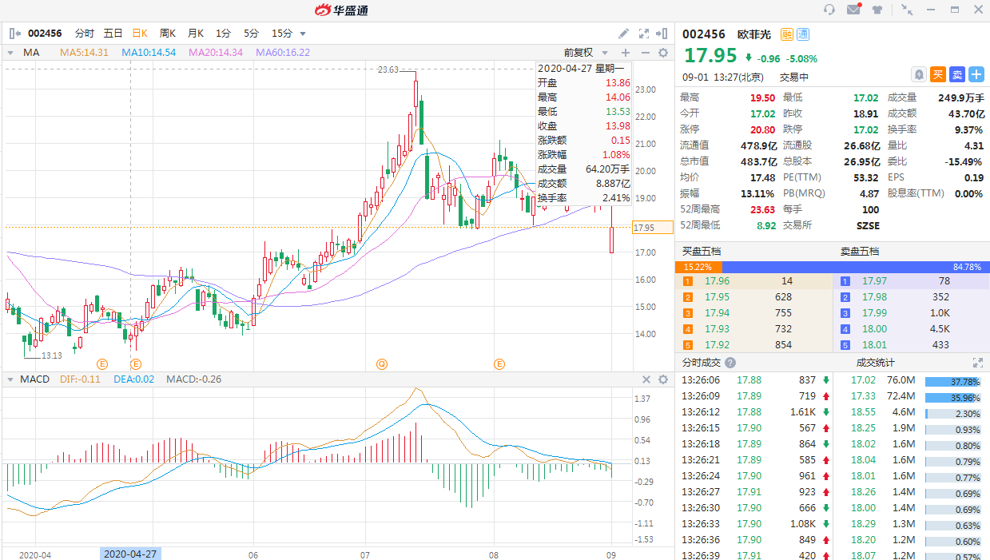Screen dimensions: 990x560
Task: Close the MACD indicator panel
Action: pyautogui.click(x=646, y=379)
